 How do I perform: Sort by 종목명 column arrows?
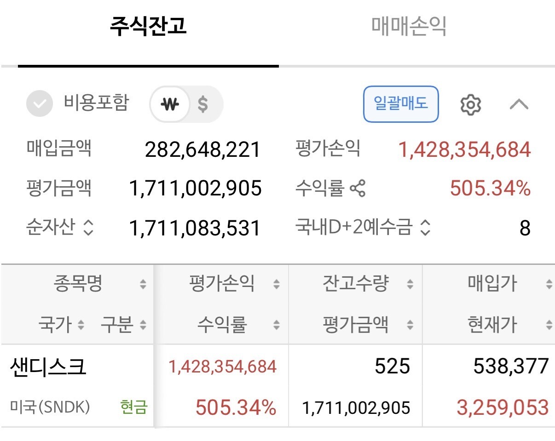[143, 285]
